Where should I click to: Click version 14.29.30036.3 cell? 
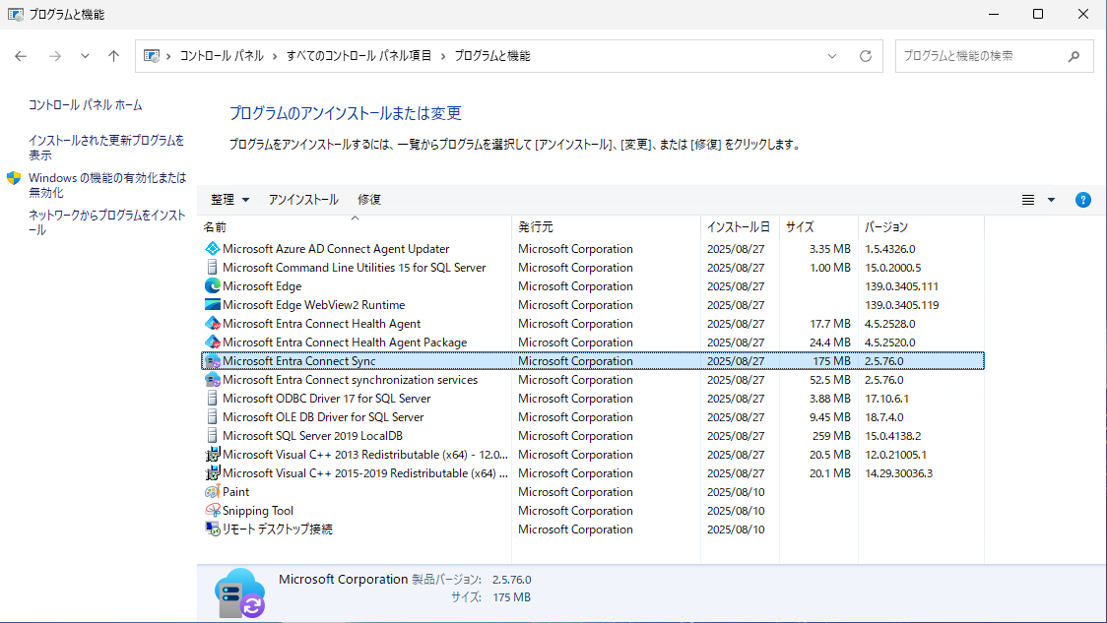tap(899, 472)
